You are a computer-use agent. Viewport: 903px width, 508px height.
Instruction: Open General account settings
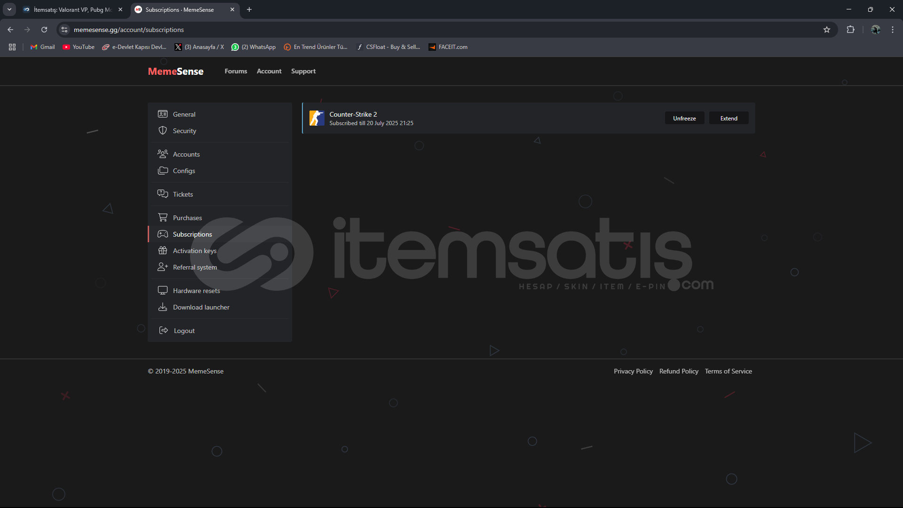tap(220, 114)
